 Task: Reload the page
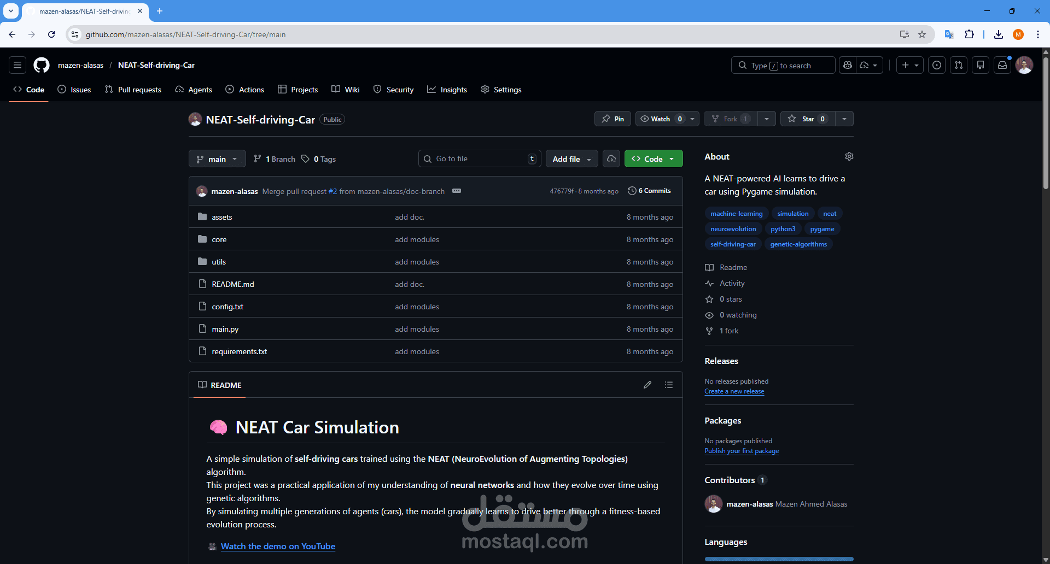click(x=51, y=34)
